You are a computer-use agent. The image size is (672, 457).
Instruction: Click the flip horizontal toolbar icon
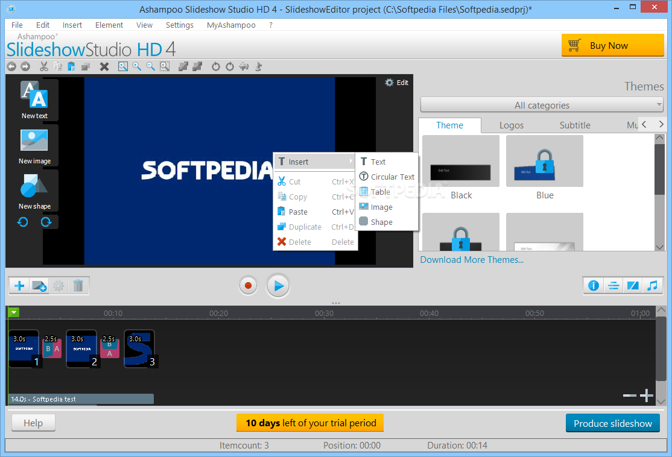click(244, 66)
